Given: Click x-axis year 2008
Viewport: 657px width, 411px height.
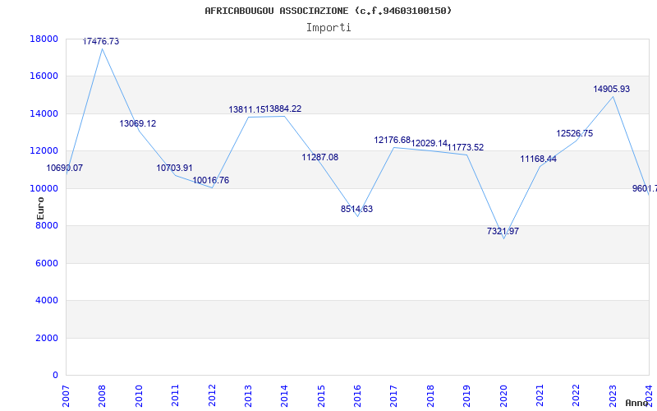Looking at the screenshot, I should (102, 395).
